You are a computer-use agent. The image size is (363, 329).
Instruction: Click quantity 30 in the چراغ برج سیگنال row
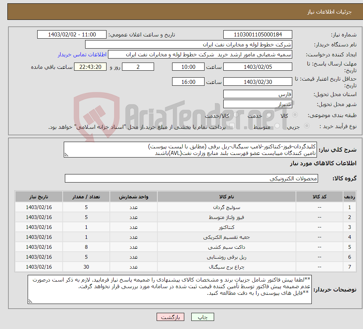pos(86,267)
